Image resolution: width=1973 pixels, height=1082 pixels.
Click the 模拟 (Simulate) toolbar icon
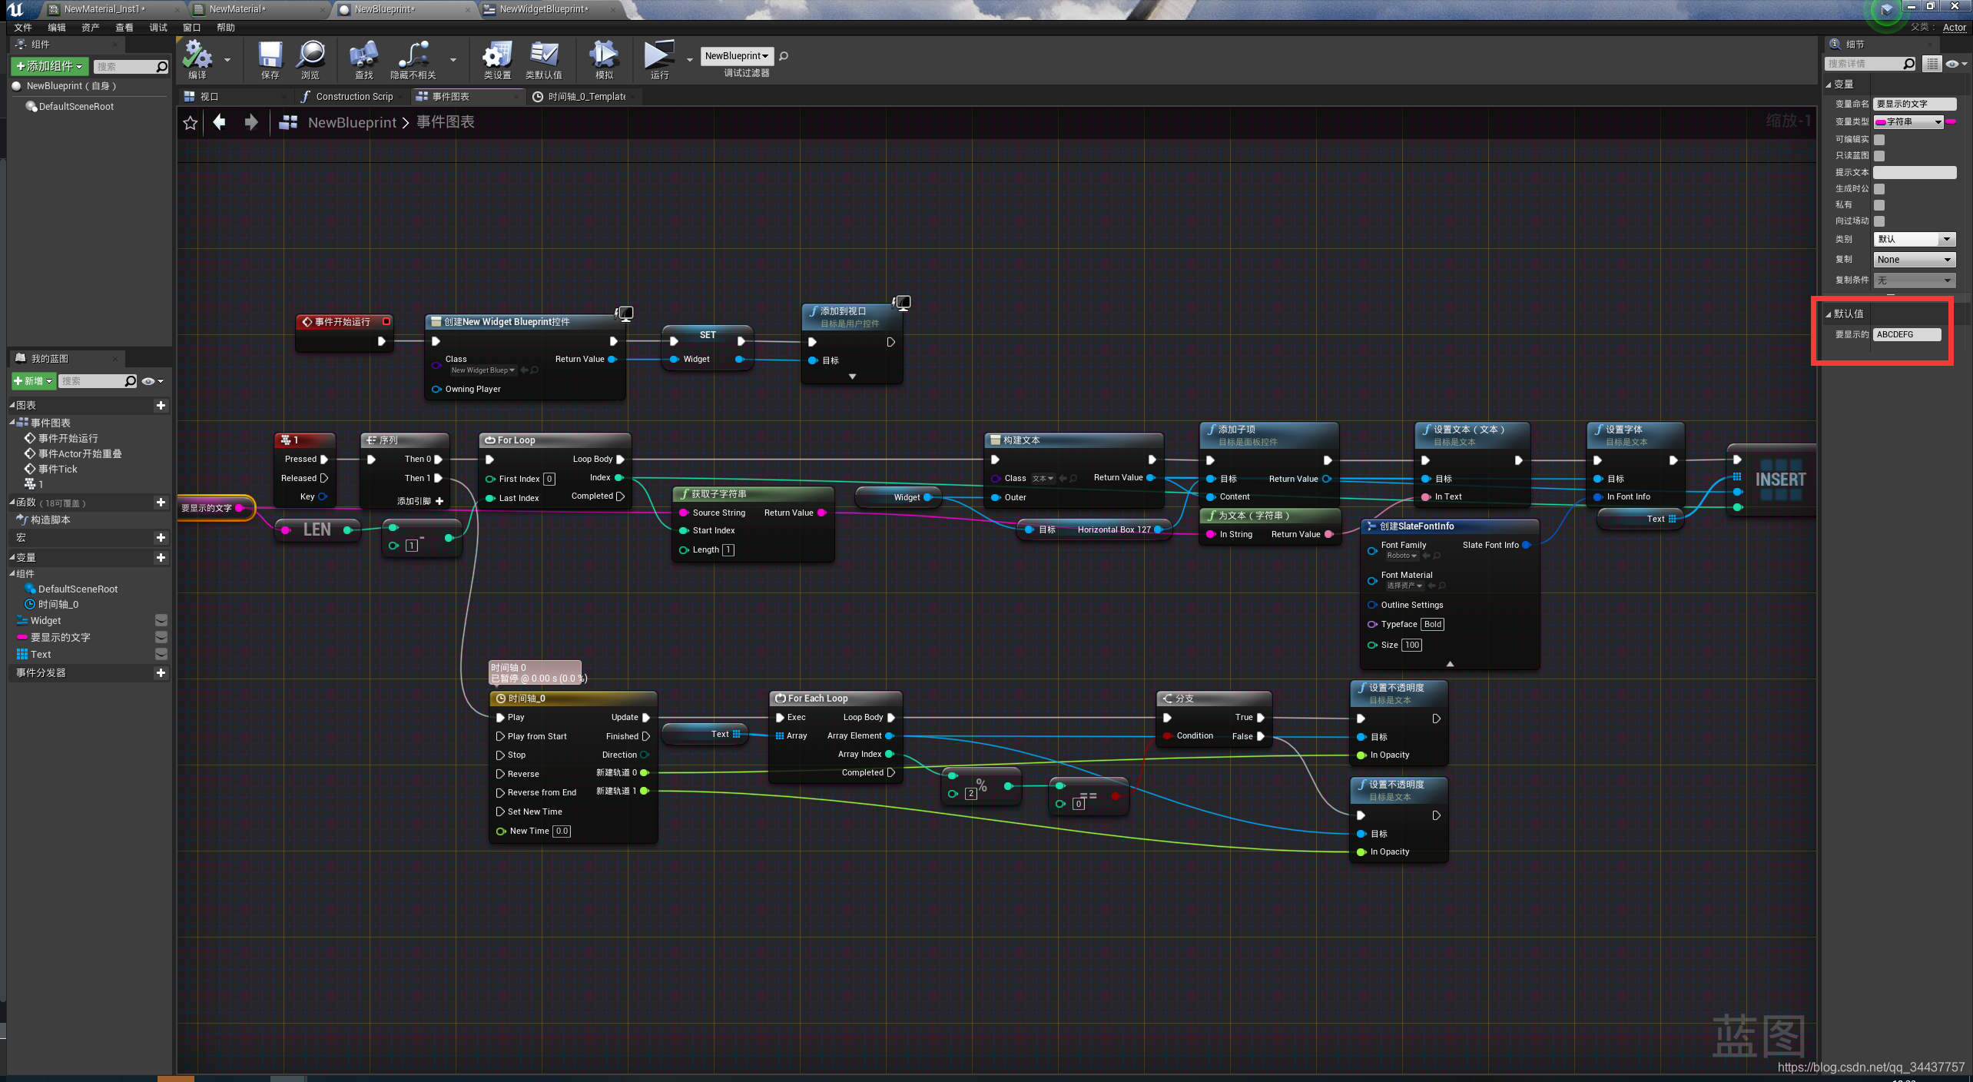604,55
